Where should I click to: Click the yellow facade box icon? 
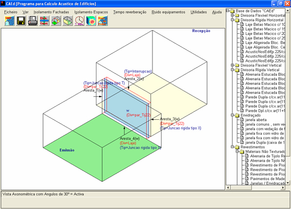pyautogui.click(x=68, y=20)
